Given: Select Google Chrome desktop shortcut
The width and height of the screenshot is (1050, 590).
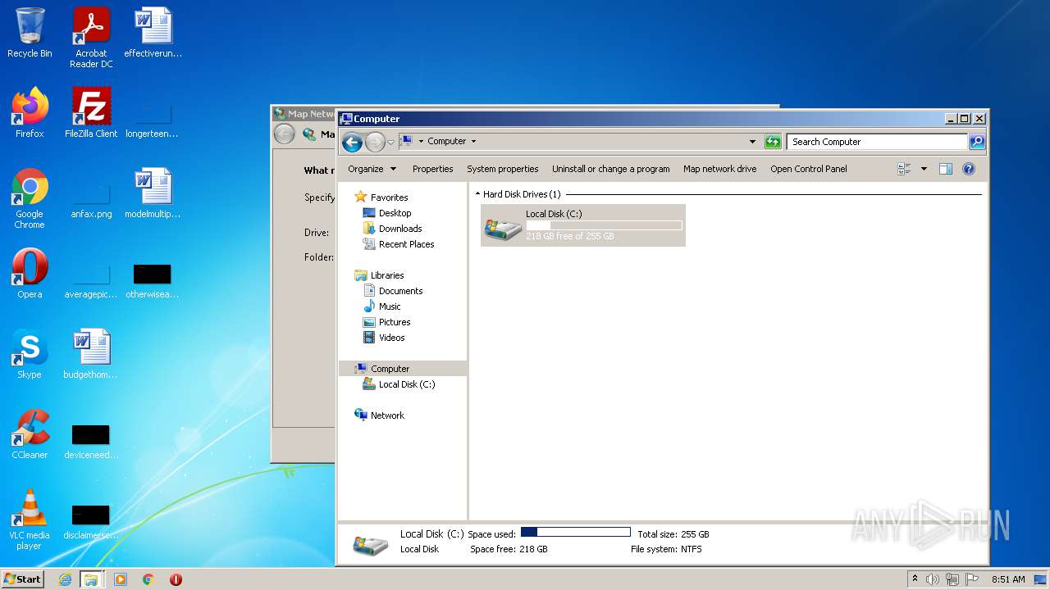Looking at the screenshot, I should (x=30, y=198).
